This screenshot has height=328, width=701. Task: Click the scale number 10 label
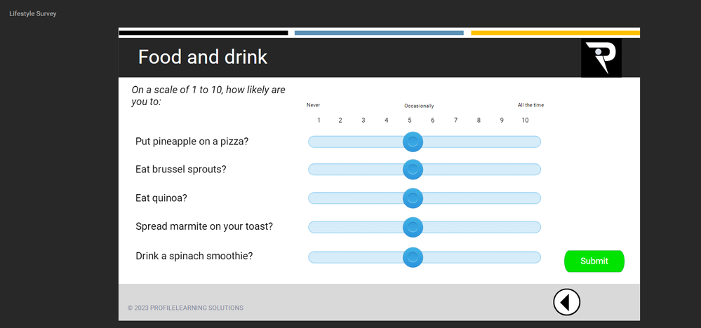point(525,121)
